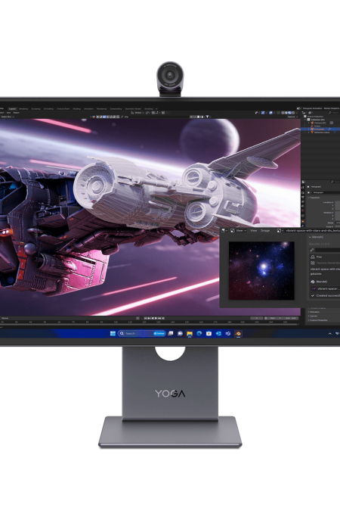Viewport: 340px width, 511px height.
Task: Click the Play animation button
Action: 156,318
